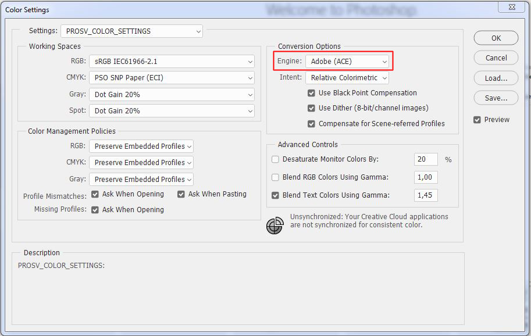The height and width of the screenshot is (336, 531).
Task: Enable Desaturate Monitor Colors By
Action: (276, 159)
